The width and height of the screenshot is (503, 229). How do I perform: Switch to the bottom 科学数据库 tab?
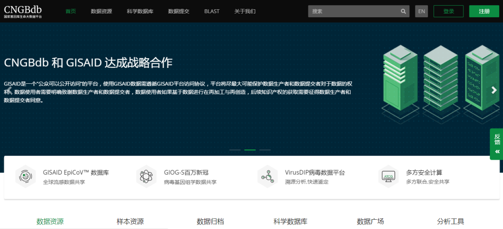pyautogui.click(x=290, y=221)
